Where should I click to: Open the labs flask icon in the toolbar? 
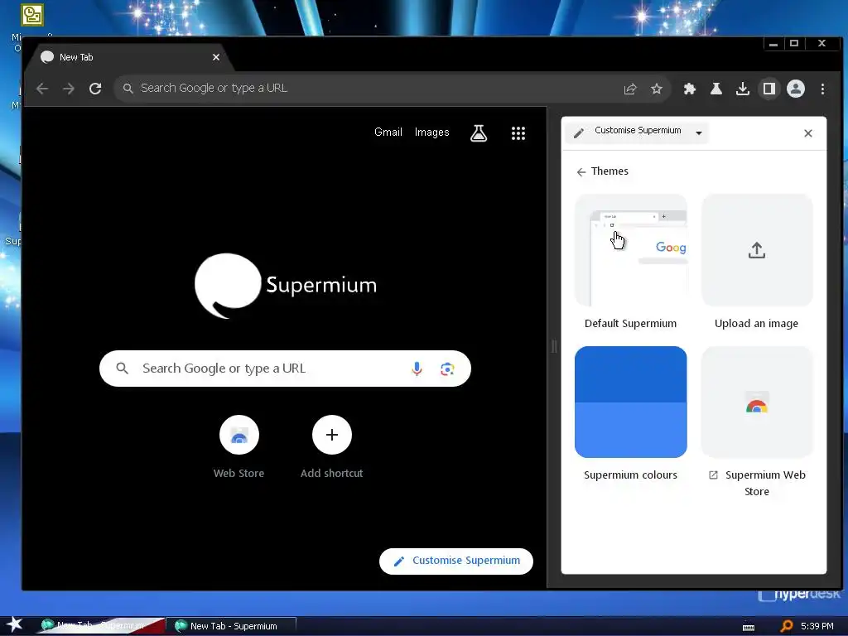pyautogui.click(x=716, y=89)
